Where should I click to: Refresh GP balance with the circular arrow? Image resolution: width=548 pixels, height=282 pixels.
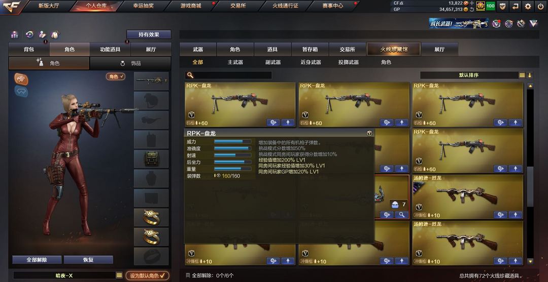(x=472, y=10)
